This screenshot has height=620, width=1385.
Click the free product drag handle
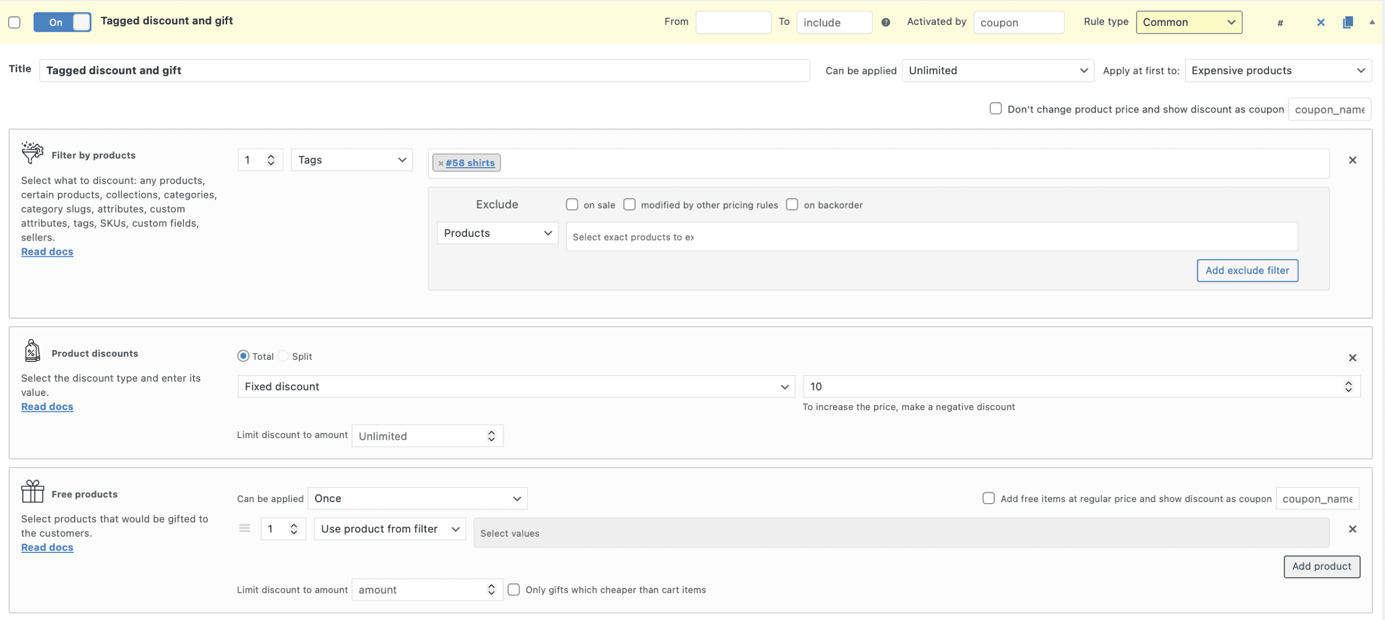tap(245, 529)
